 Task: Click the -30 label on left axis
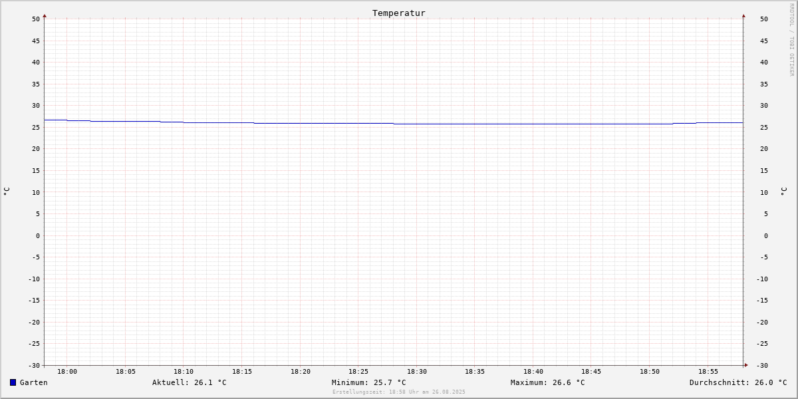[34, 365]
